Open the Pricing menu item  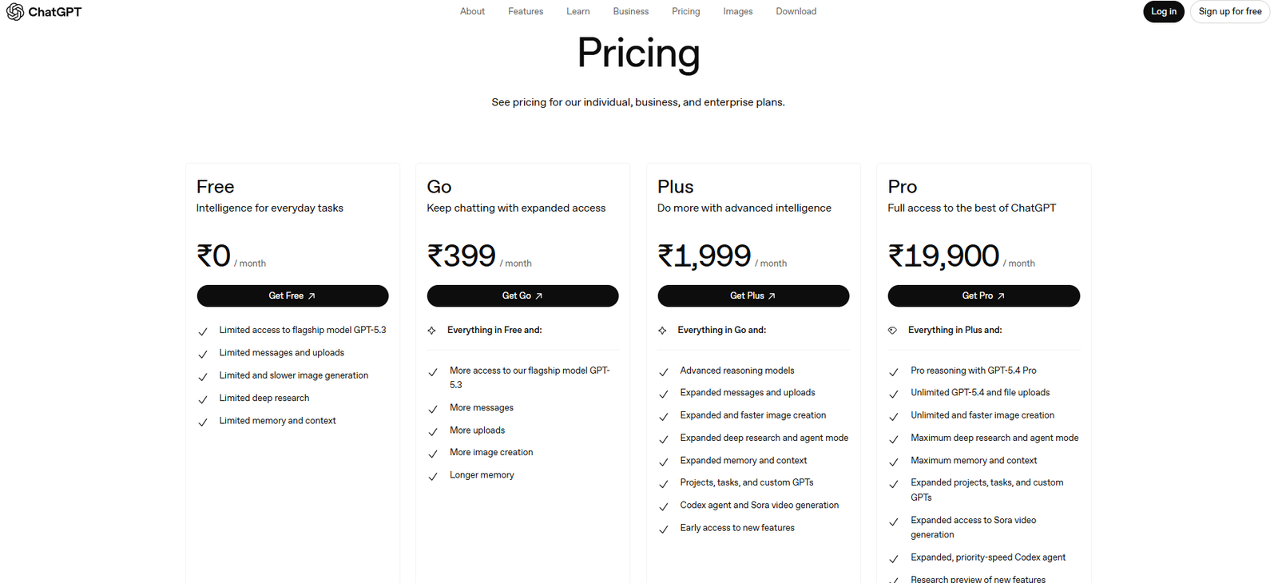pos(685,11)
